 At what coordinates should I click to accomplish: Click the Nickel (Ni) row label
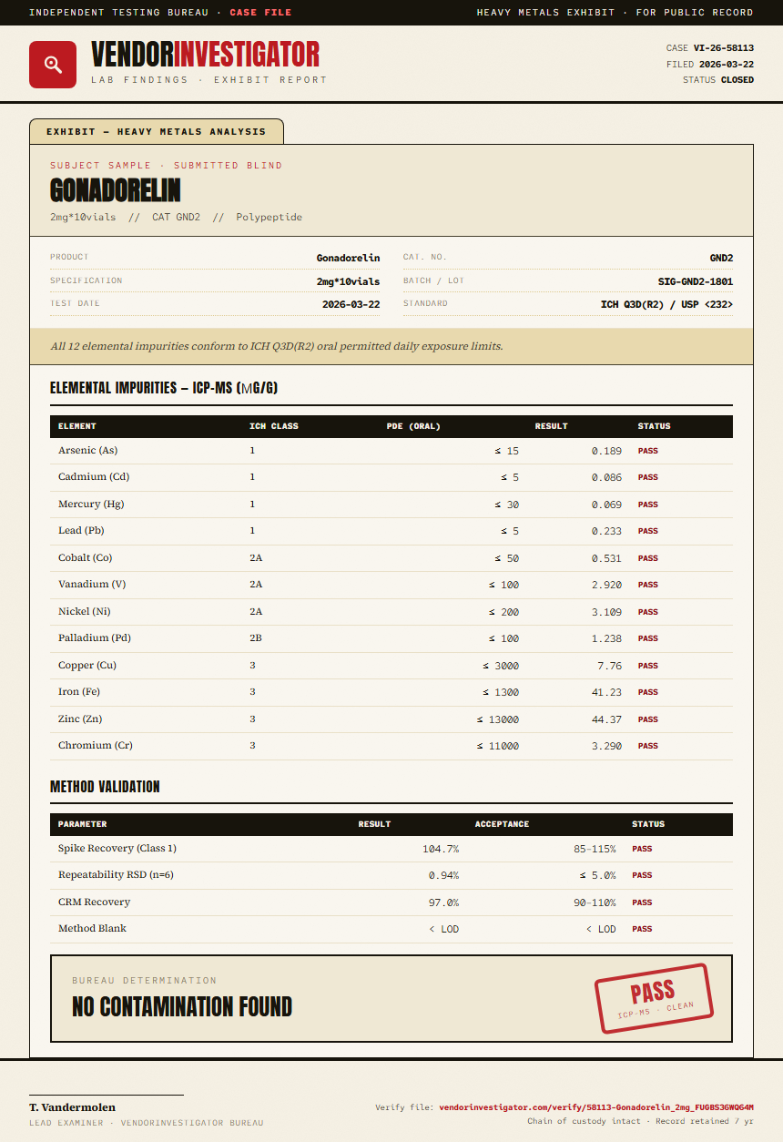point(85,612)
